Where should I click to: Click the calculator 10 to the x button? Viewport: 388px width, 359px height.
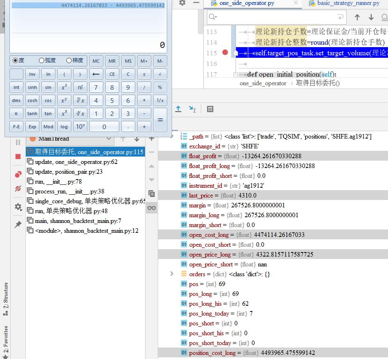[80, 127]
